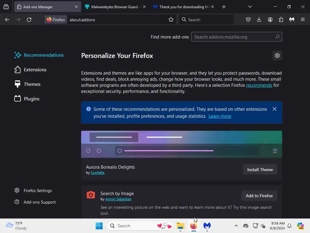This screenshot has height=233, width=310.
Task: Add Search by Image to Firefox
Action: (259, 196)
